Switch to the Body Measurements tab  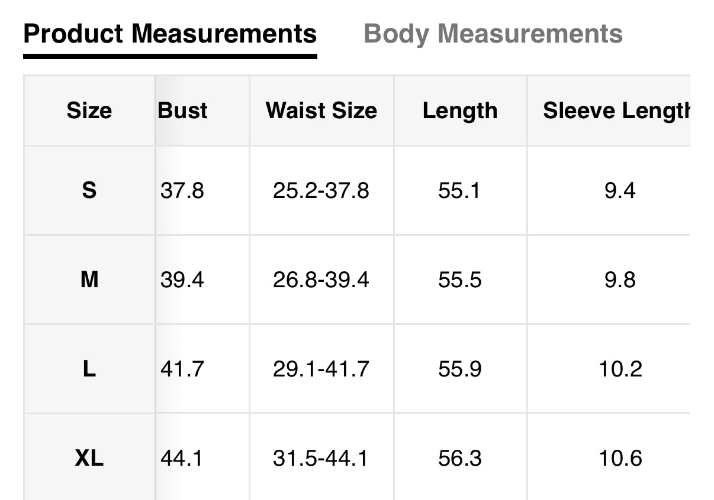tap(493, 34)
